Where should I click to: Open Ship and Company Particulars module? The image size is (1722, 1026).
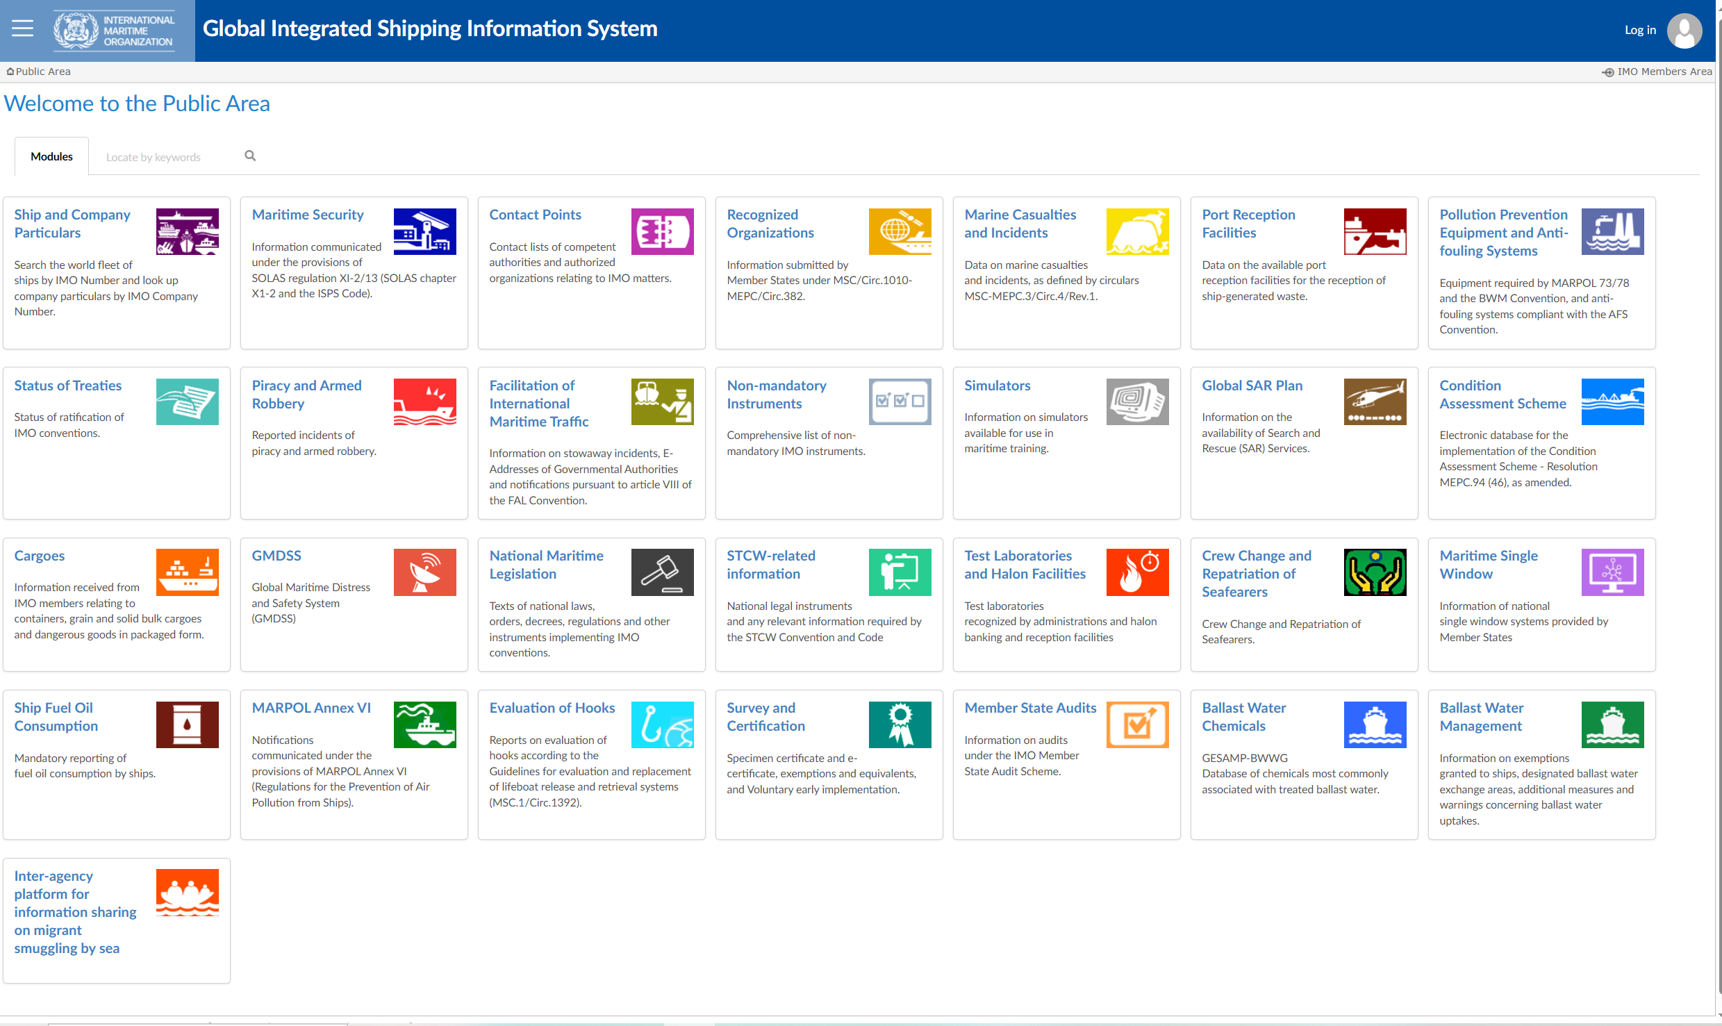click(x=72, y=224)
